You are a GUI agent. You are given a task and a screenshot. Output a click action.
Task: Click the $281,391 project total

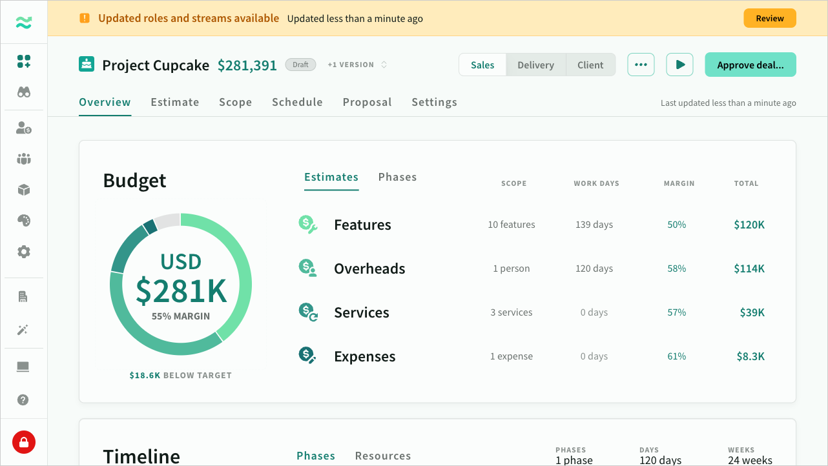point(247,65)
